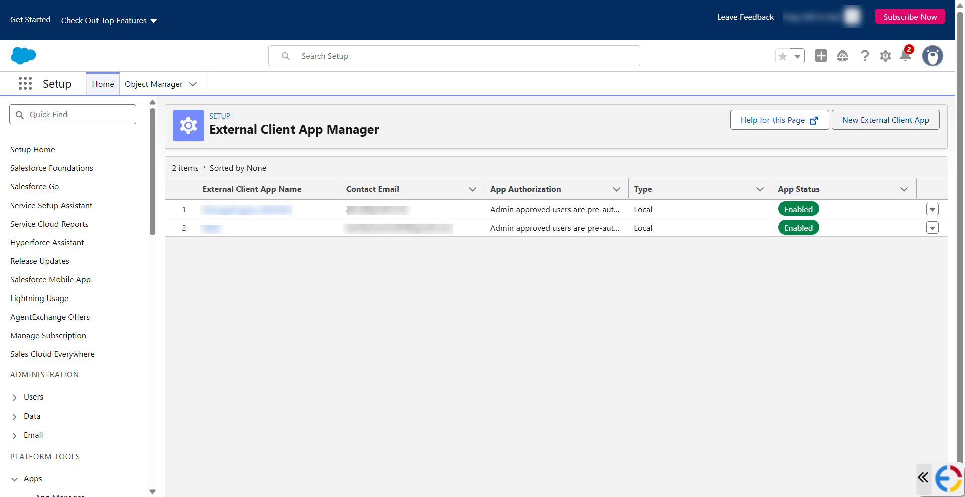
Task: Open Contact Email column menu chevron
Action: pos(472,189)
